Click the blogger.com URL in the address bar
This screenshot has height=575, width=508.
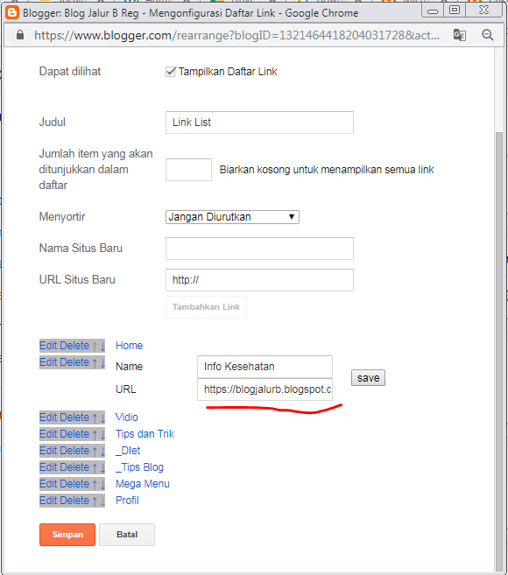click(236, 35)
